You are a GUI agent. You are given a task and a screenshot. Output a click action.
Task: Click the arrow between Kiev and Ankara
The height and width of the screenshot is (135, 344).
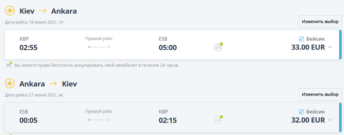(43, 11)
